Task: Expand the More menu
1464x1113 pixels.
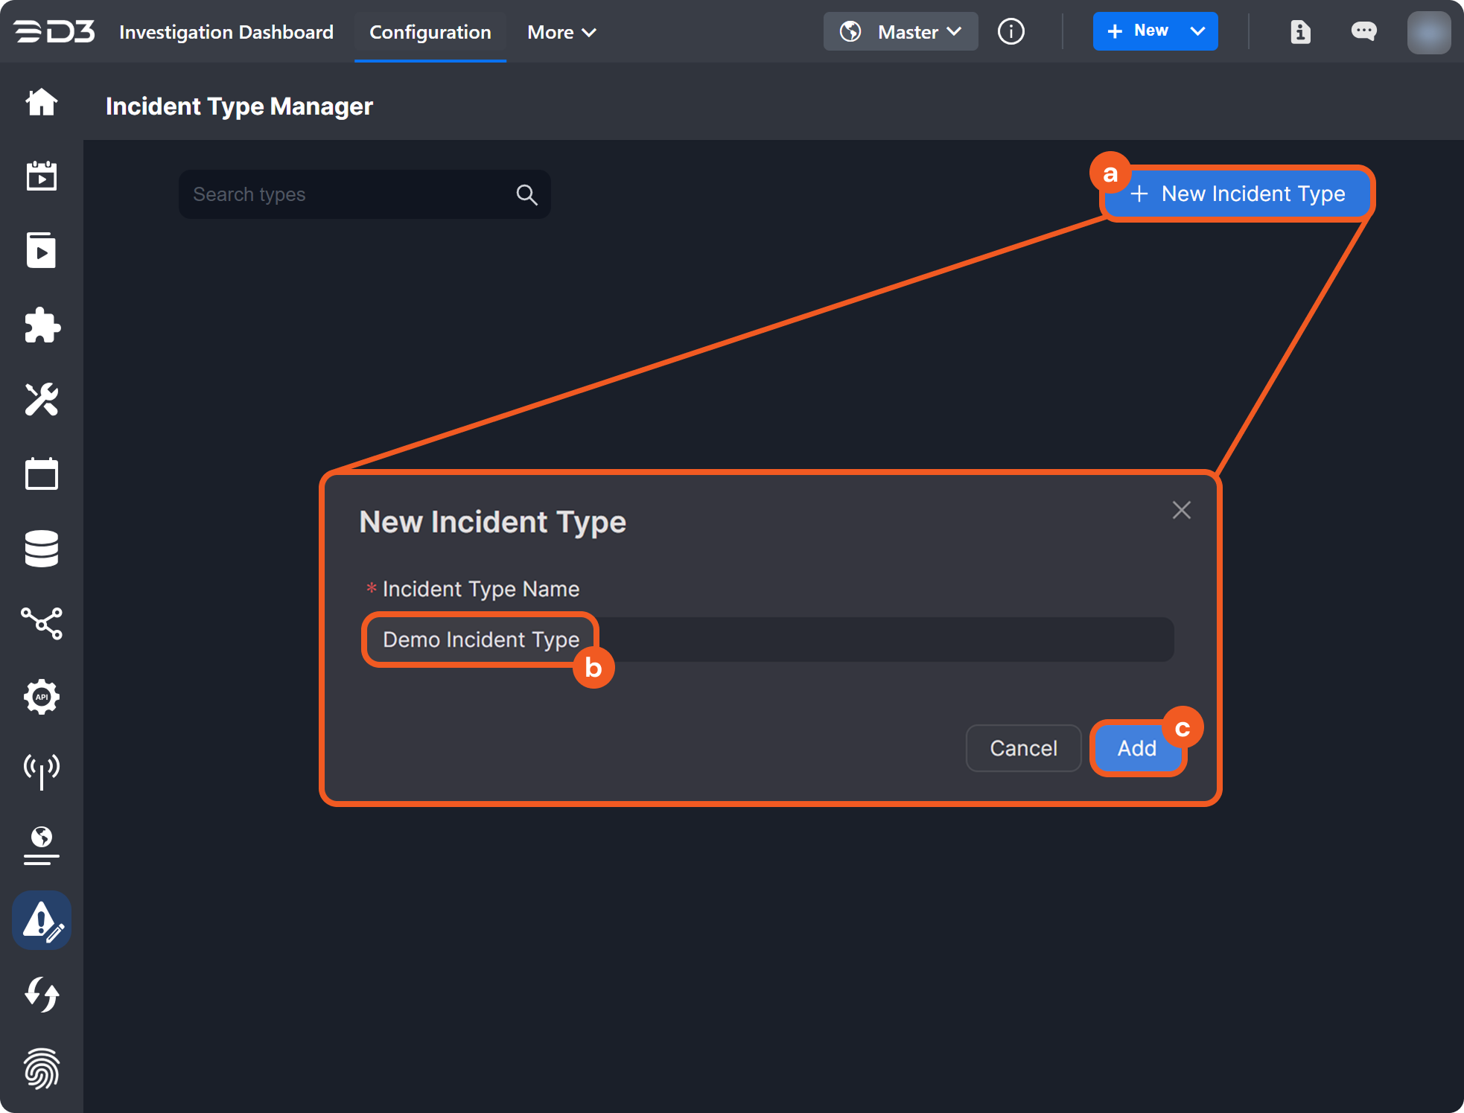Action: [x=561, y=32]
